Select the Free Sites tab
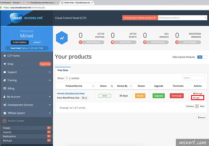The height and width of the screenshot is (146, 209). coord(63,70)
